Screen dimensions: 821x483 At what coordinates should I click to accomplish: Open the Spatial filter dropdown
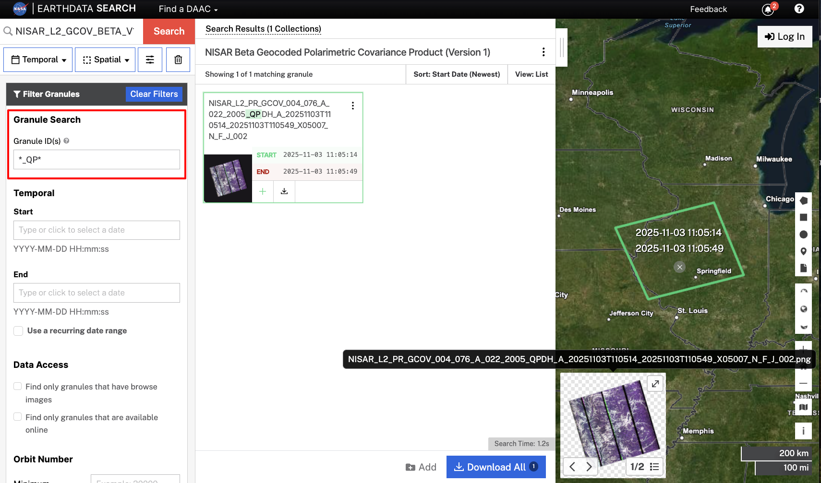(105, 59)
